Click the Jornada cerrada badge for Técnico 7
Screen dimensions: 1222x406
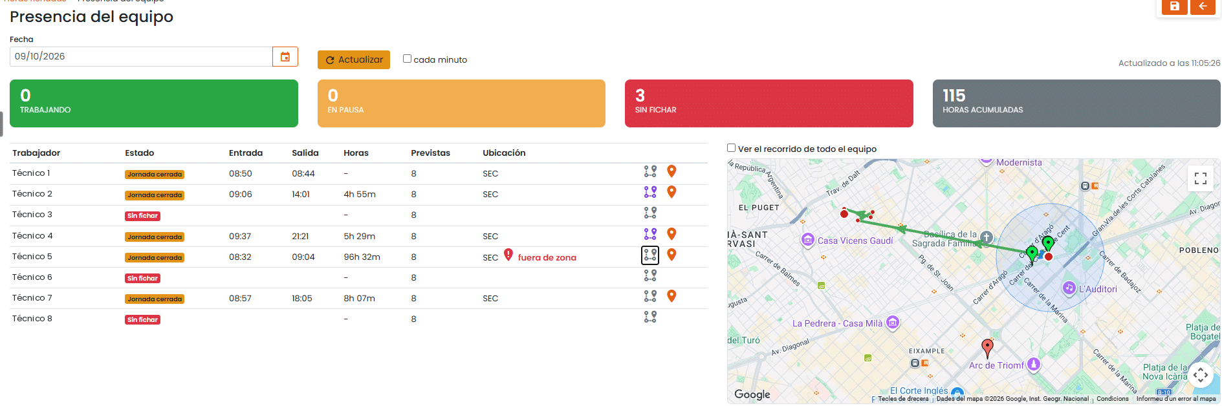(x=155, y=299)
